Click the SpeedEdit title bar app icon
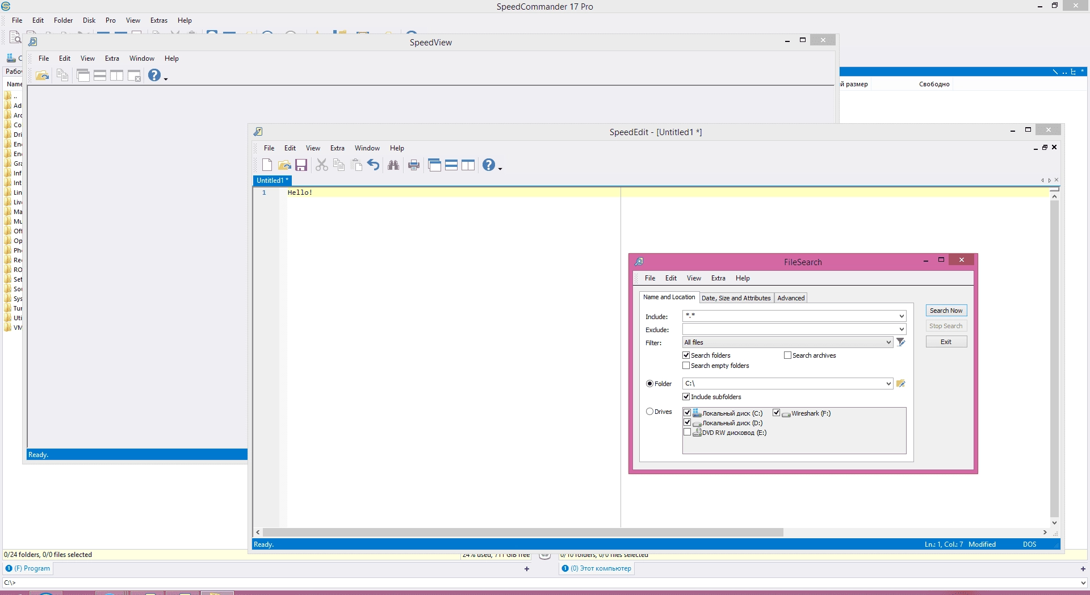The image size is (1090, 595). pyautogui.click(x=258, y=132)
